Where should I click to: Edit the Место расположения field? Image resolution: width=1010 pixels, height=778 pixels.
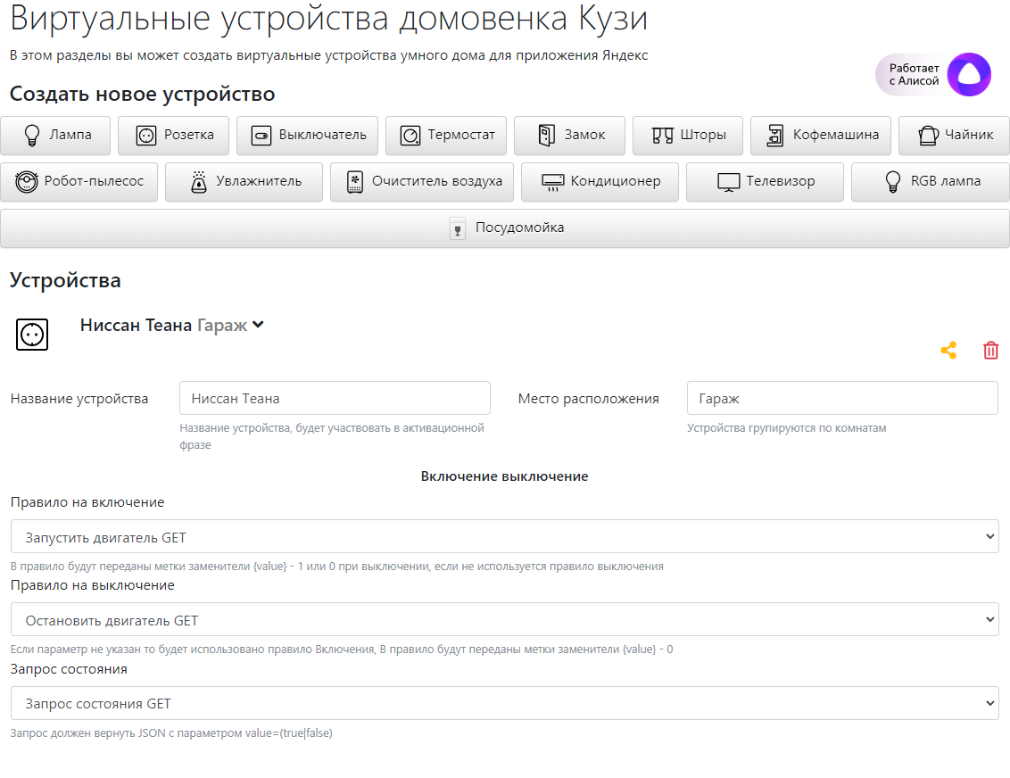842,398
